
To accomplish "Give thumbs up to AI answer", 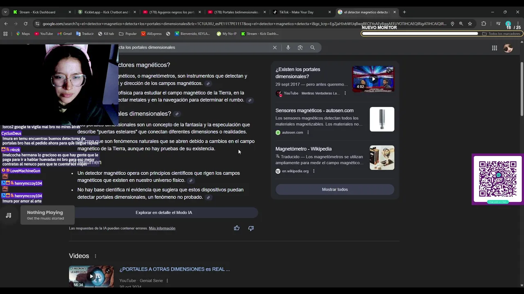I will [x=237, y=228].
